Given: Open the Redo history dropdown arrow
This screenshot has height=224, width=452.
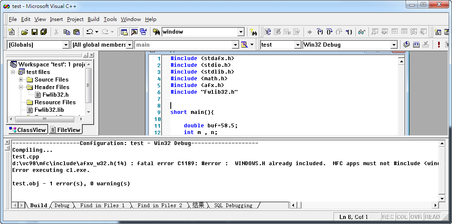Looking at the screenshot, I should point(112,32).
